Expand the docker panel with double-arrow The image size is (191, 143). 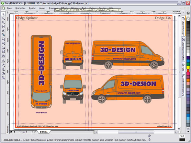point(183,12)
